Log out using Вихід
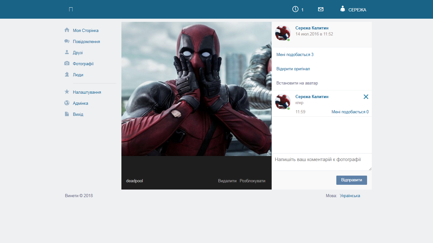Screen dimensions: 433x243 coord(78,115)
